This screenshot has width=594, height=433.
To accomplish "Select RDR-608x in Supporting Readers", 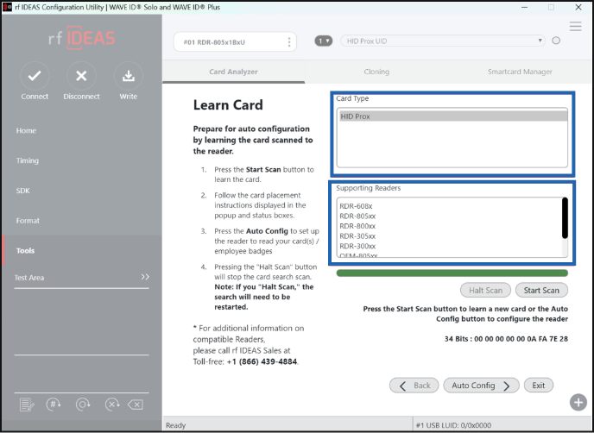I will click(x=356, y=206).
